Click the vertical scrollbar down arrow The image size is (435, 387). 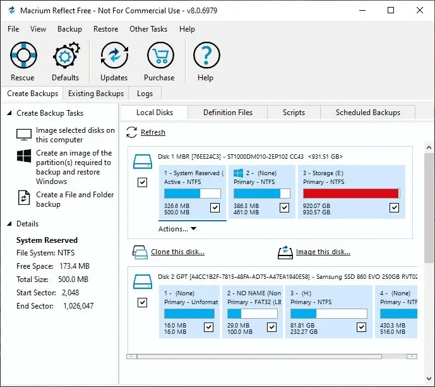point(429,378)
